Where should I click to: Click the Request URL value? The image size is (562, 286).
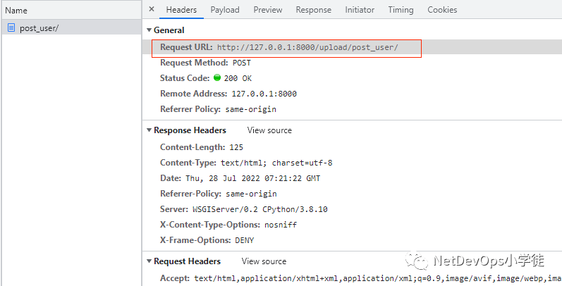coord(307,47)
